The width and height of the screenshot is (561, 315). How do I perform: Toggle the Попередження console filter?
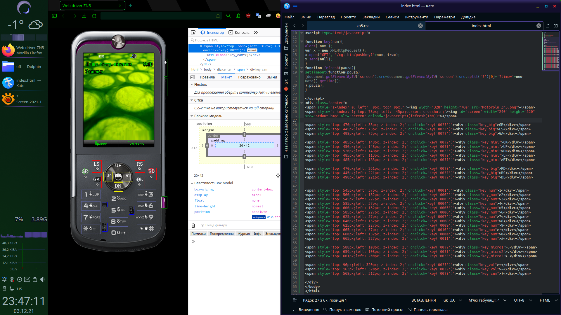[x=222, y=234]
